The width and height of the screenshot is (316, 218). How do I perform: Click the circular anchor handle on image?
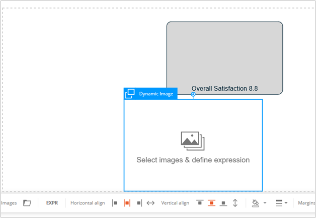click(x=193, y=94)
